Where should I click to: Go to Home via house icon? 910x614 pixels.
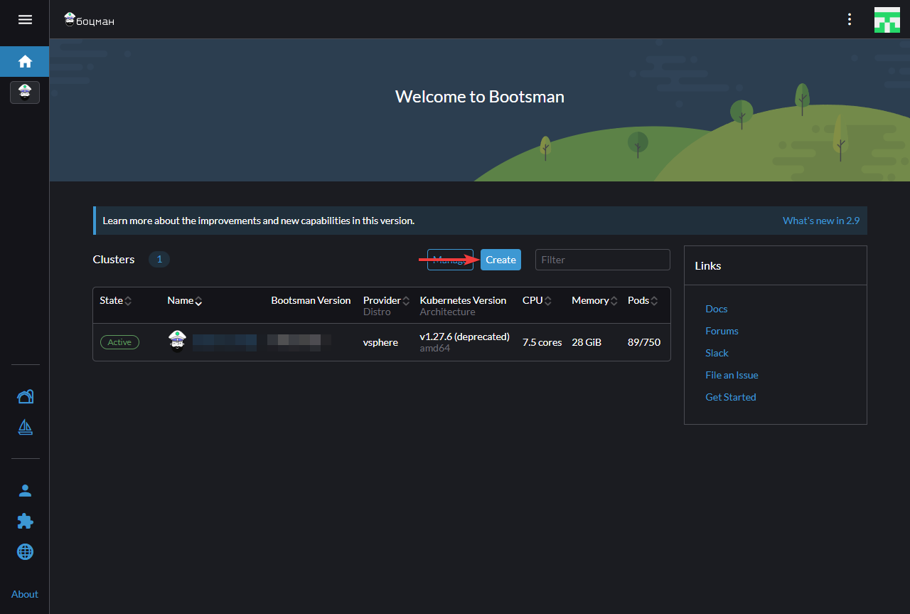pos(25,62)
